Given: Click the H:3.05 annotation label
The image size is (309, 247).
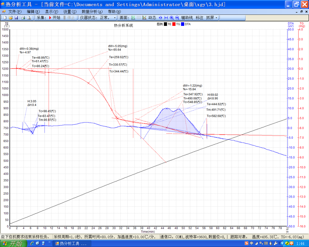Looking at the screenshot, I should pos(32,101).
